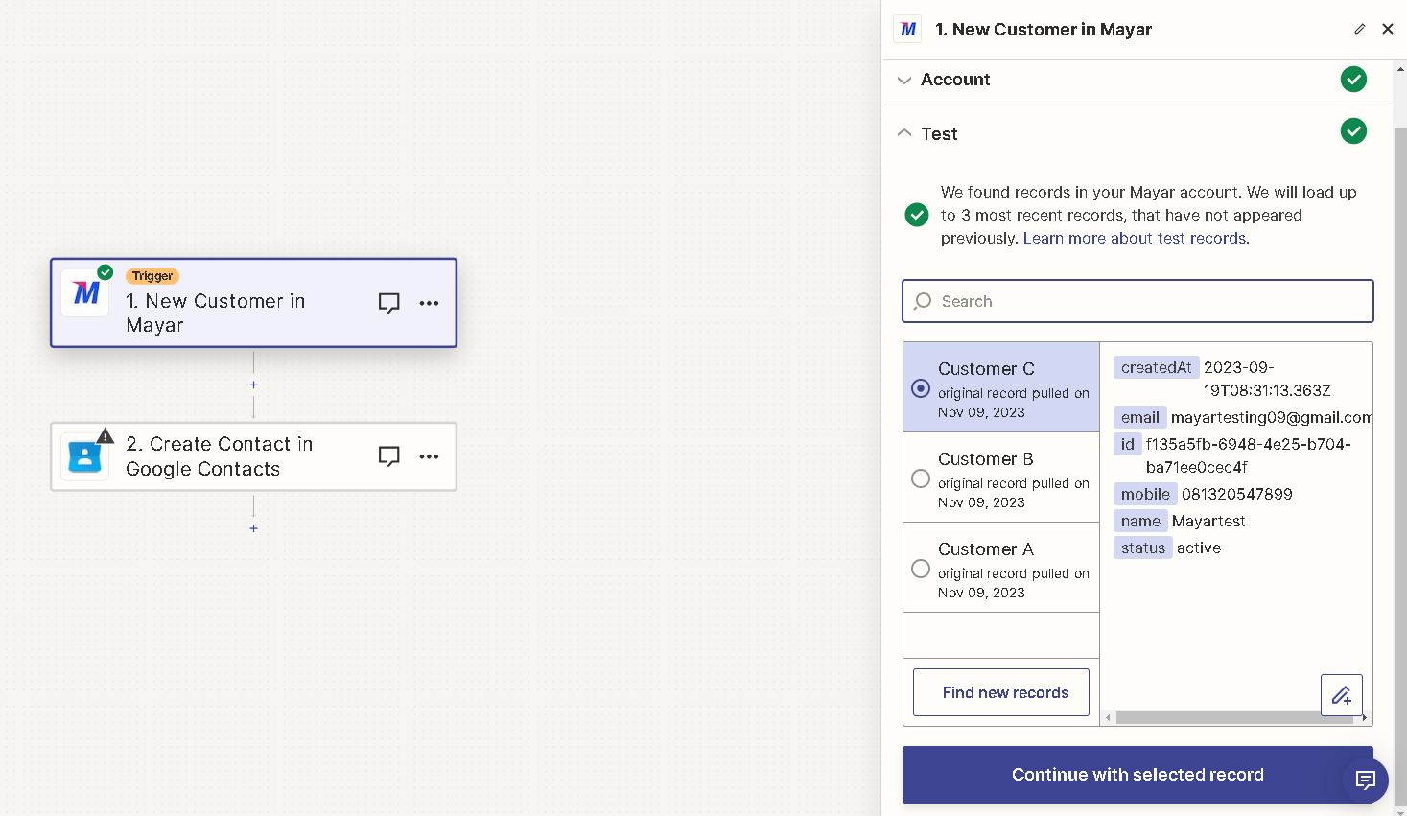Select the Create Contact in Google Contacts step

click(253, 456)
